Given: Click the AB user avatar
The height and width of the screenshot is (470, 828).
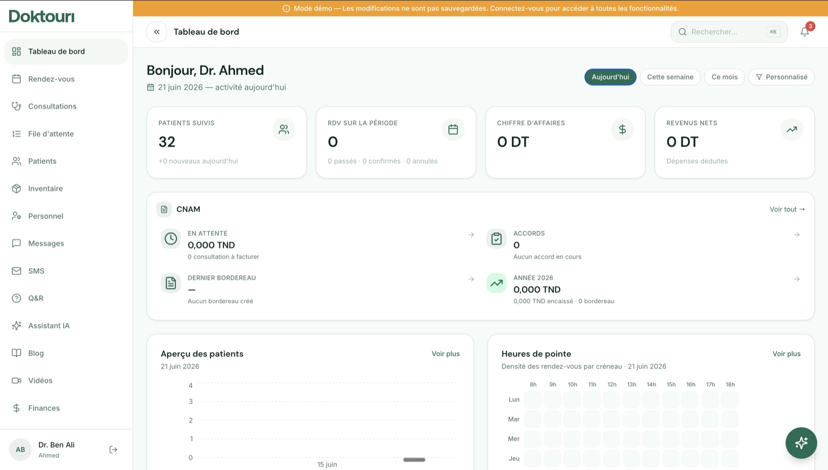Looking at the screenshot, I should click(20, 450).
